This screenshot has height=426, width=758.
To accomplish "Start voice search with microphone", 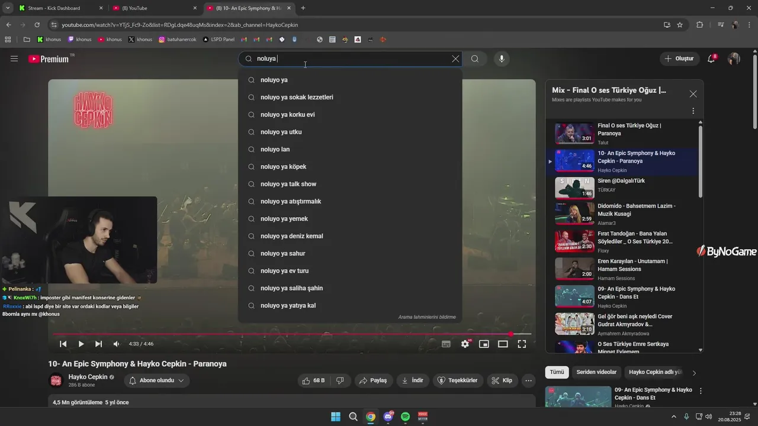I will [x=502, y=59].
